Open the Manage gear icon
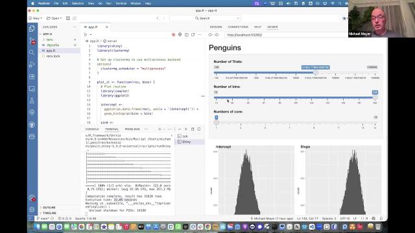 pos(32,210)
